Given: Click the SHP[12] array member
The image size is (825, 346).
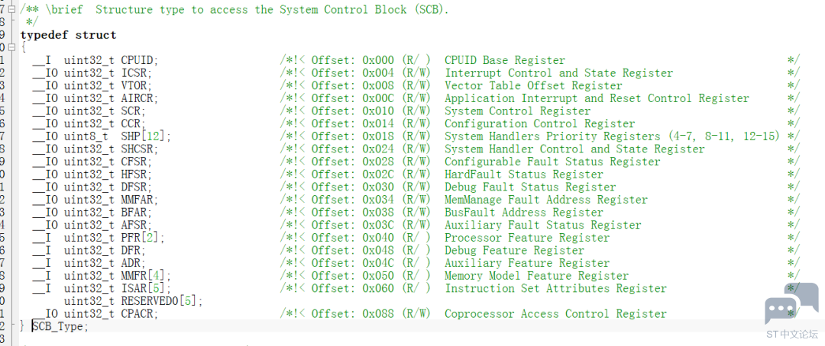Looking at the screenshot, I should [144, 136].
